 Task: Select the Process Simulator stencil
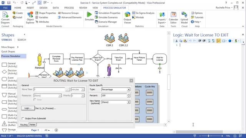point(13,56)
